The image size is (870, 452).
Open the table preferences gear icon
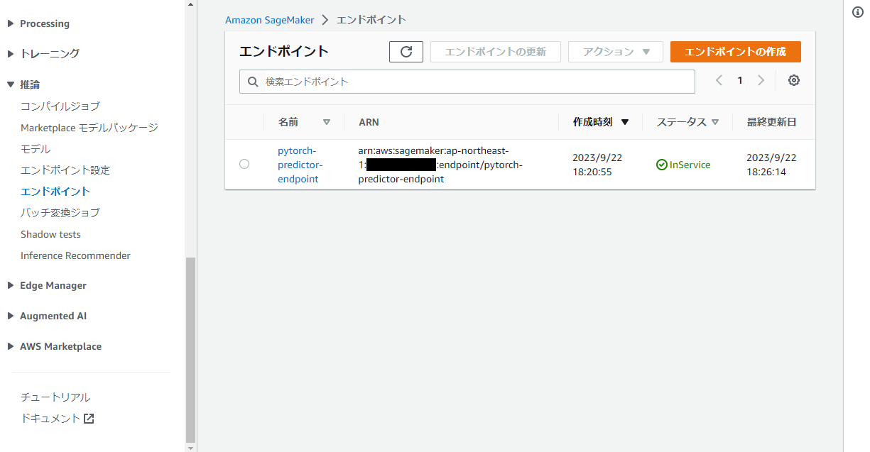pos(793,80)
